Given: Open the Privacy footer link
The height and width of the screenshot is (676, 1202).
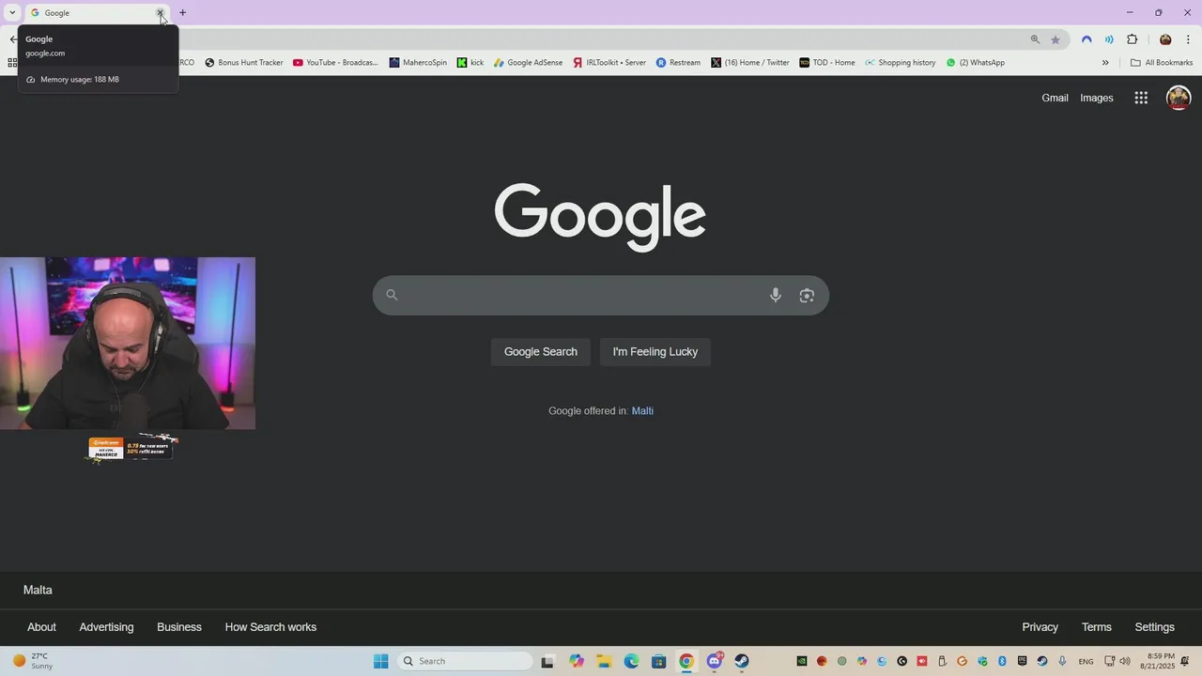Looking at the screenshot, I should pos(1040,627).
